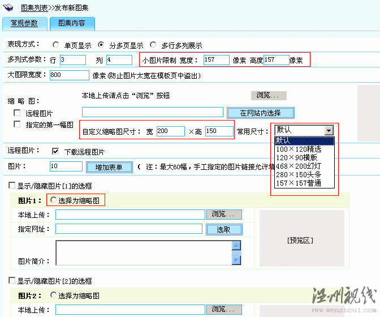Toggle 显示/隐藏图片[2]的选框 checkbox
The image size is (380, 317).
11,281
